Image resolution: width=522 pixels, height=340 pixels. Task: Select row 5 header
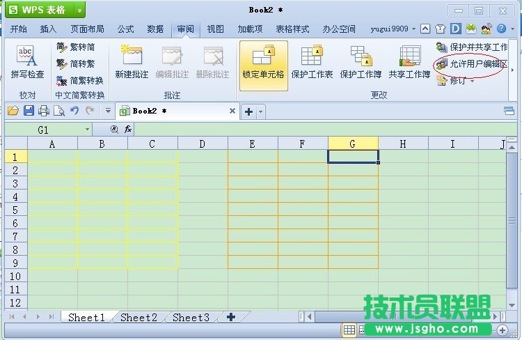tap(15, 210)
